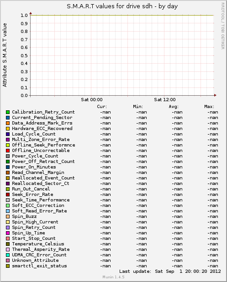Viewport: 227px width, 282px height.
Task: Click the Sat 12:00 time axis label
Action: (x=165, y=100)
